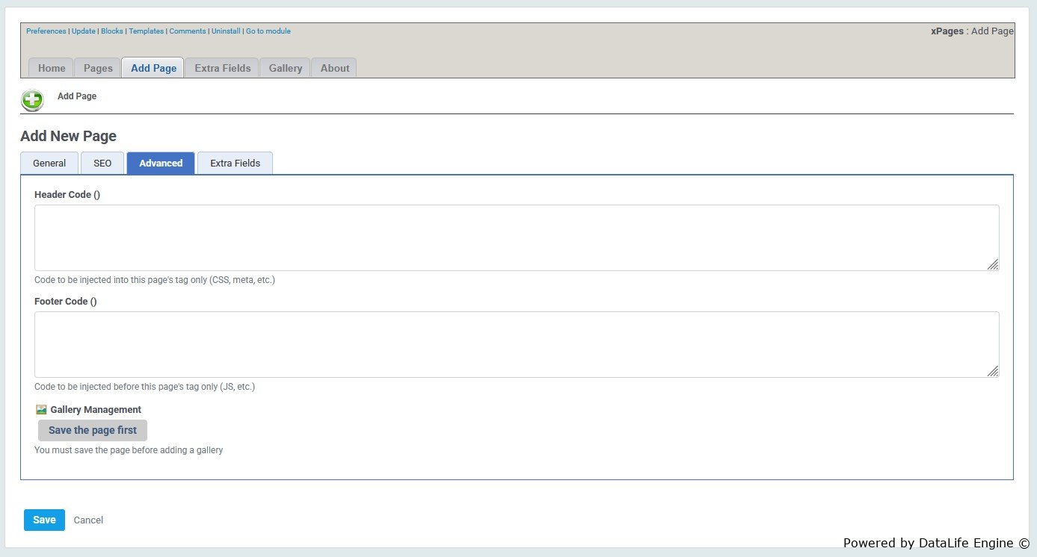Go to the Gallery module tab
The width and height of the screenshot is (1037, 557).
point(286,68)
